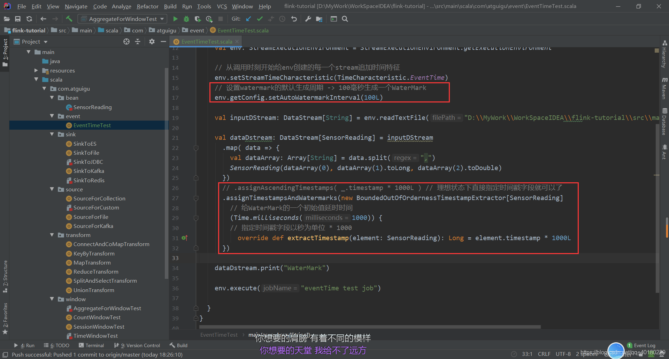Close EventTimeTest.scala tab
Image resolution: width=669 pixels, height=359 pixels.
click(x=237, y=41)
